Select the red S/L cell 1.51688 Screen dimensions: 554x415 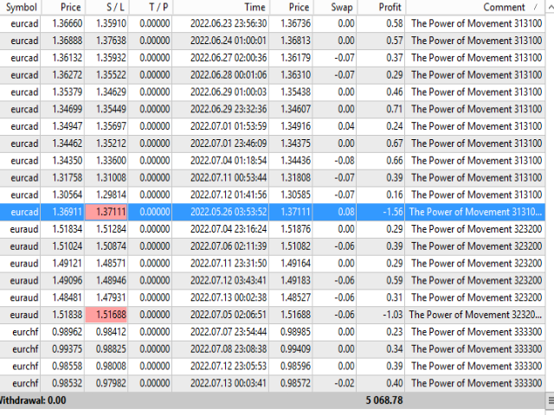pyautogui.click(x=106, y=315)
